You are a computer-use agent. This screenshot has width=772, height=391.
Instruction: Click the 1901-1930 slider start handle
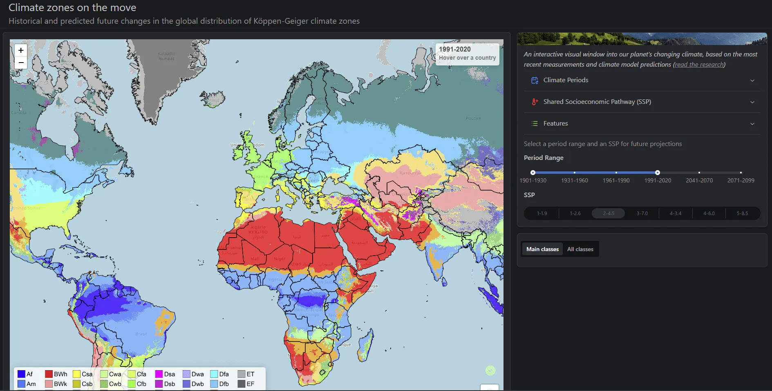tap(533, 173)
